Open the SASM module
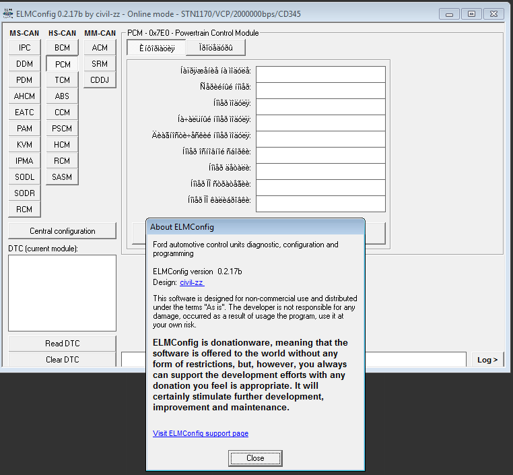 coord(62,177)
